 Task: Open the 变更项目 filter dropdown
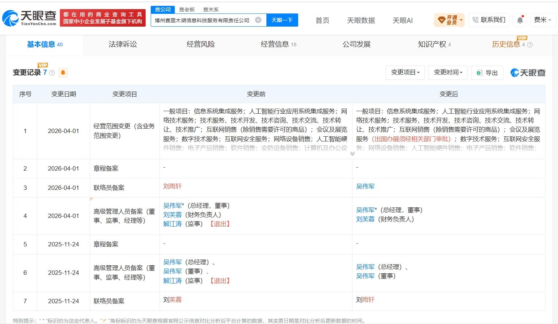405,73
